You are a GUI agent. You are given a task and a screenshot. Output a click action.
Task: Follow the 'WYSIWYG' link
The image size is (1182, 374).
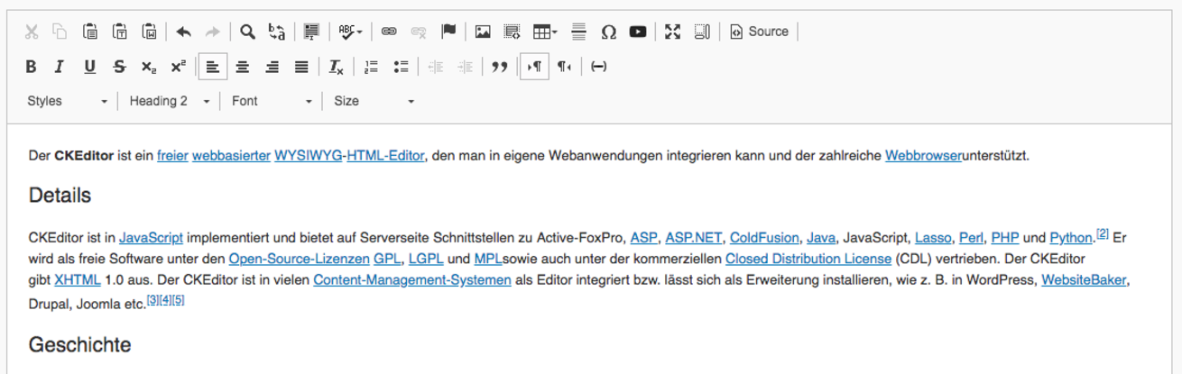pyautogui.click(x=309, y=155)
